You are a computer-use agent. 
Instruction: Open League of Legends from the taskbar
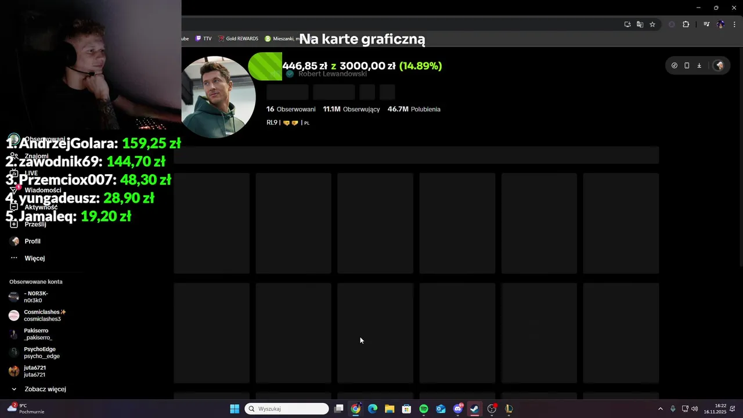(x=509, y=409)
